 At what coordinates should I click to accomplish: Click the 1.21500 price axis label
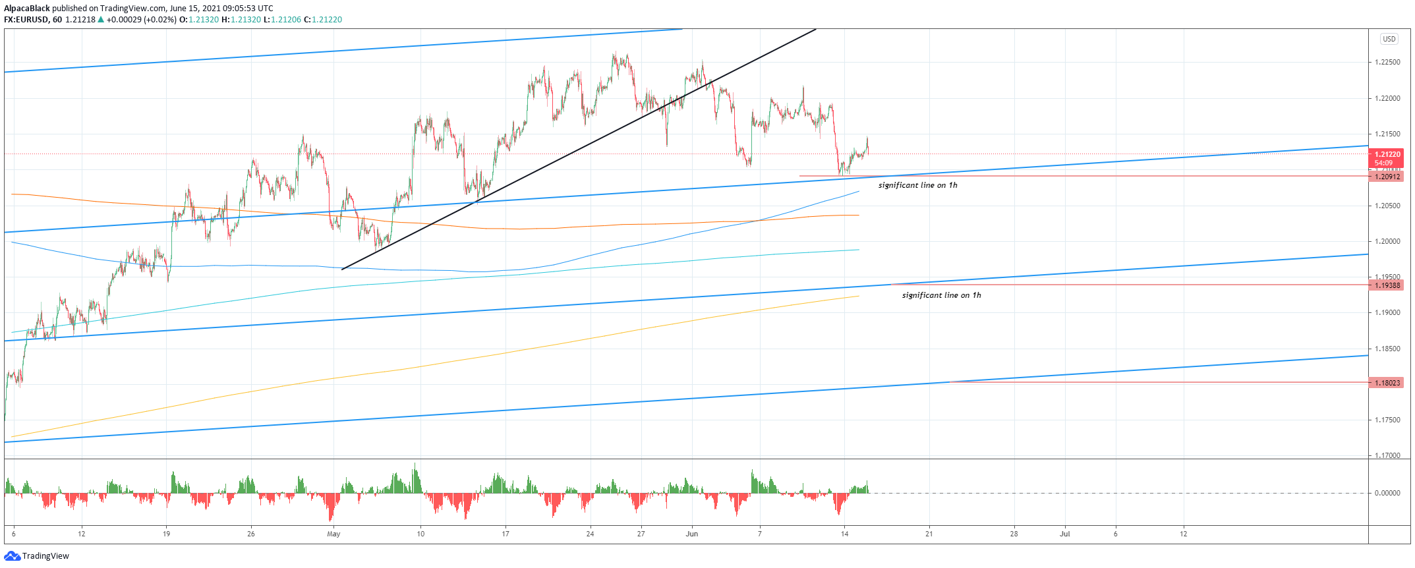1387,134
